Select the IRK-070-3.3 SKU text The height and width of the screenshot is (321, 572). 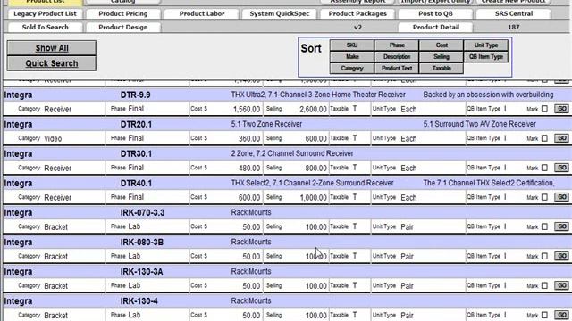142,213
